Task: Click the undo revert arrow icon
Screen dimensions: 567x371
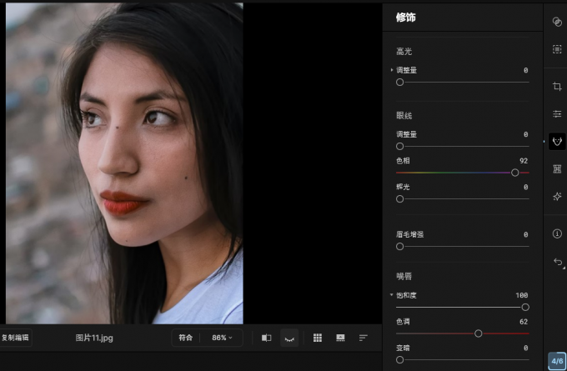Action: (558, 262)
